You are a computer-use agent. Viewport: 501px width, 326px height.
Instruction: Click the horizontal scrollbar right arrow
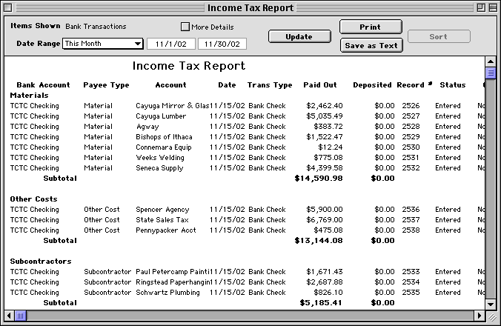478,316
